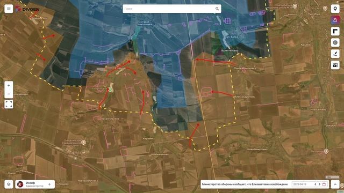
Task: Click the Иосиф user name
Action: point(30,183)
